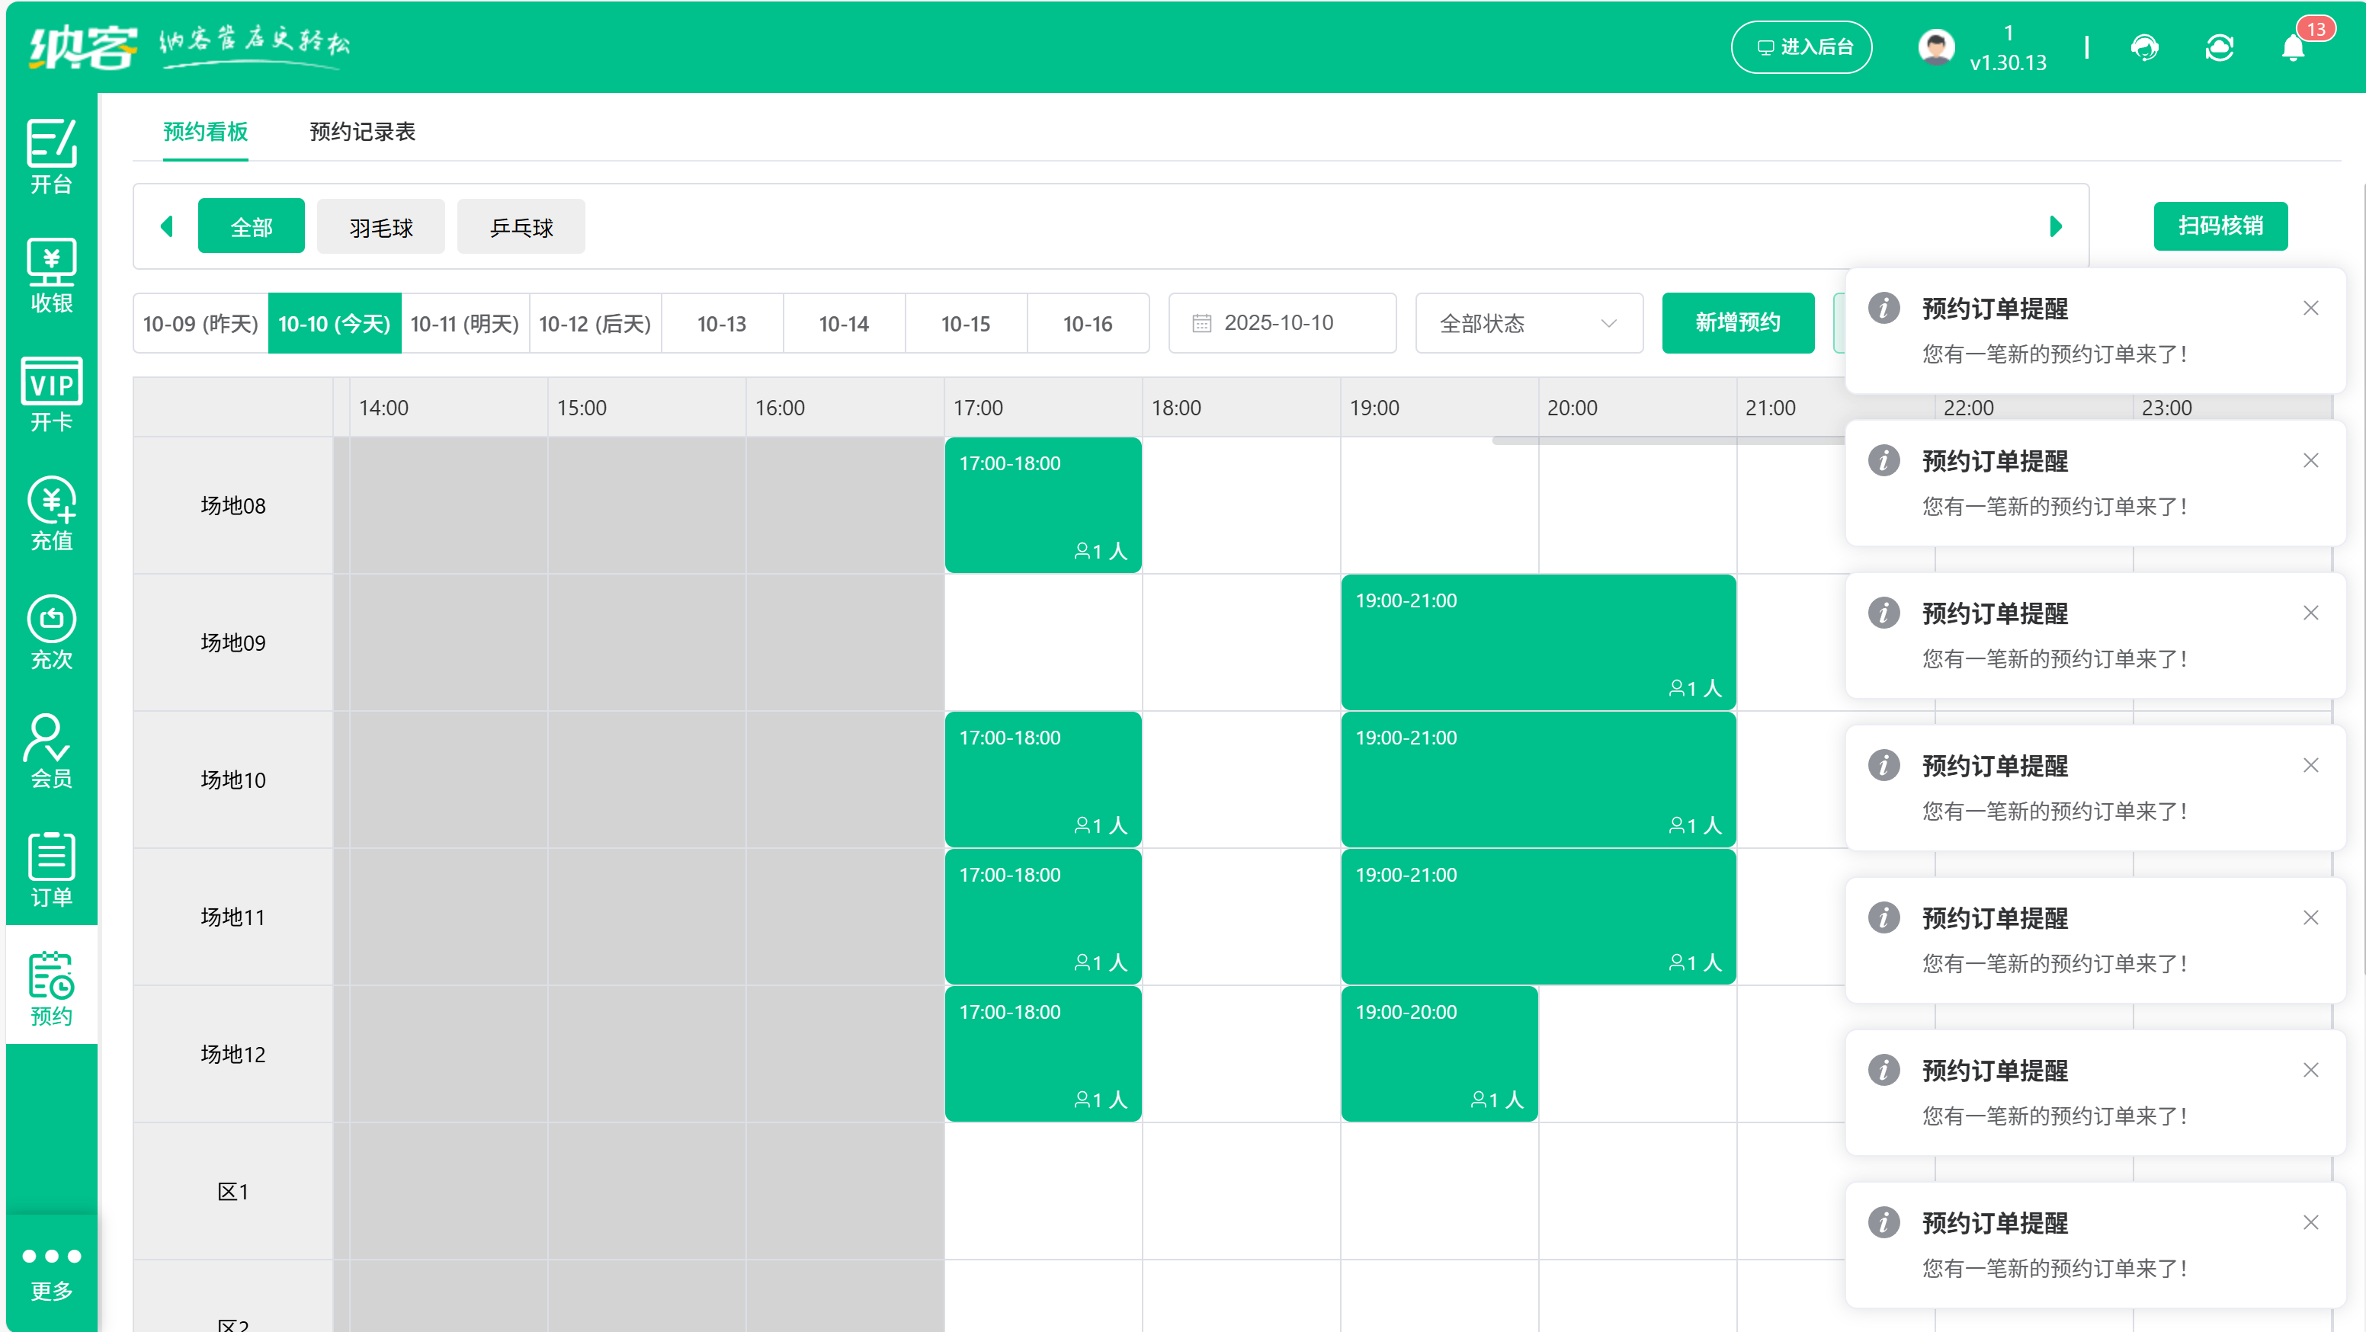Select the 10-11 (明天) date tab
2366x1332 pixels.
[465, 323]
